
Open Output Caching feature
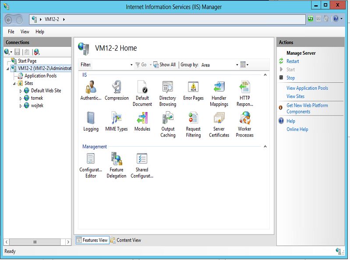tap(168, 124)
